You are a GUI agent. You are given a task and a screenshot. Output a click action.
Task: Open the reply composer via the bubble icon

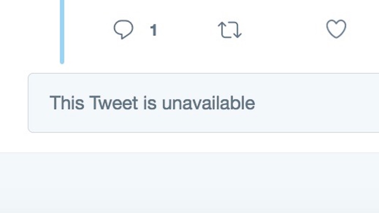click(124, 30)
